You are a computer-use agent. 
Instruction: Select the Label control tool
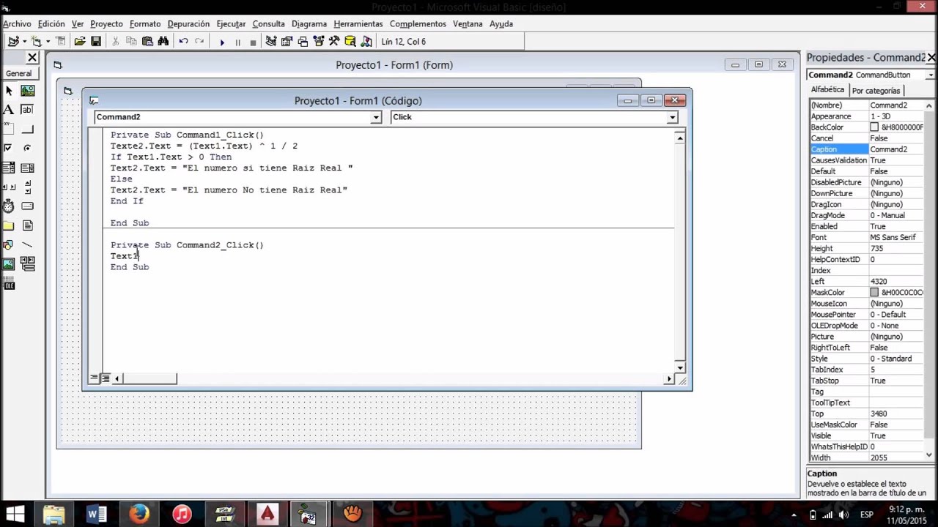[x=9, y=110]
